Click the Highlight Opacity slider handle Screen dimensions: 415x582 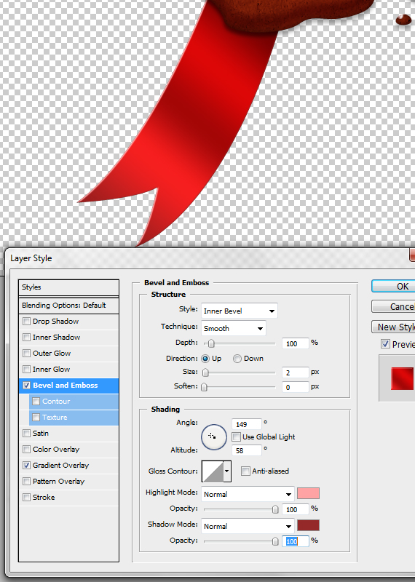coord(275,509)
